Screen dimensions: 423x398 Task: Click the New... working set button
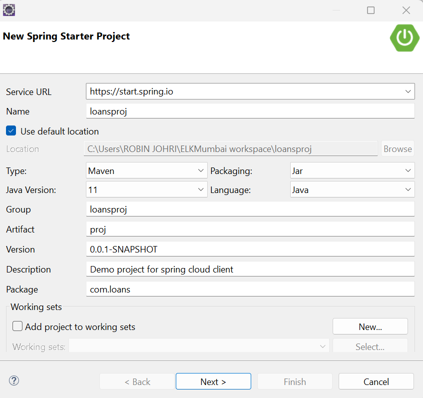point(370,327)
